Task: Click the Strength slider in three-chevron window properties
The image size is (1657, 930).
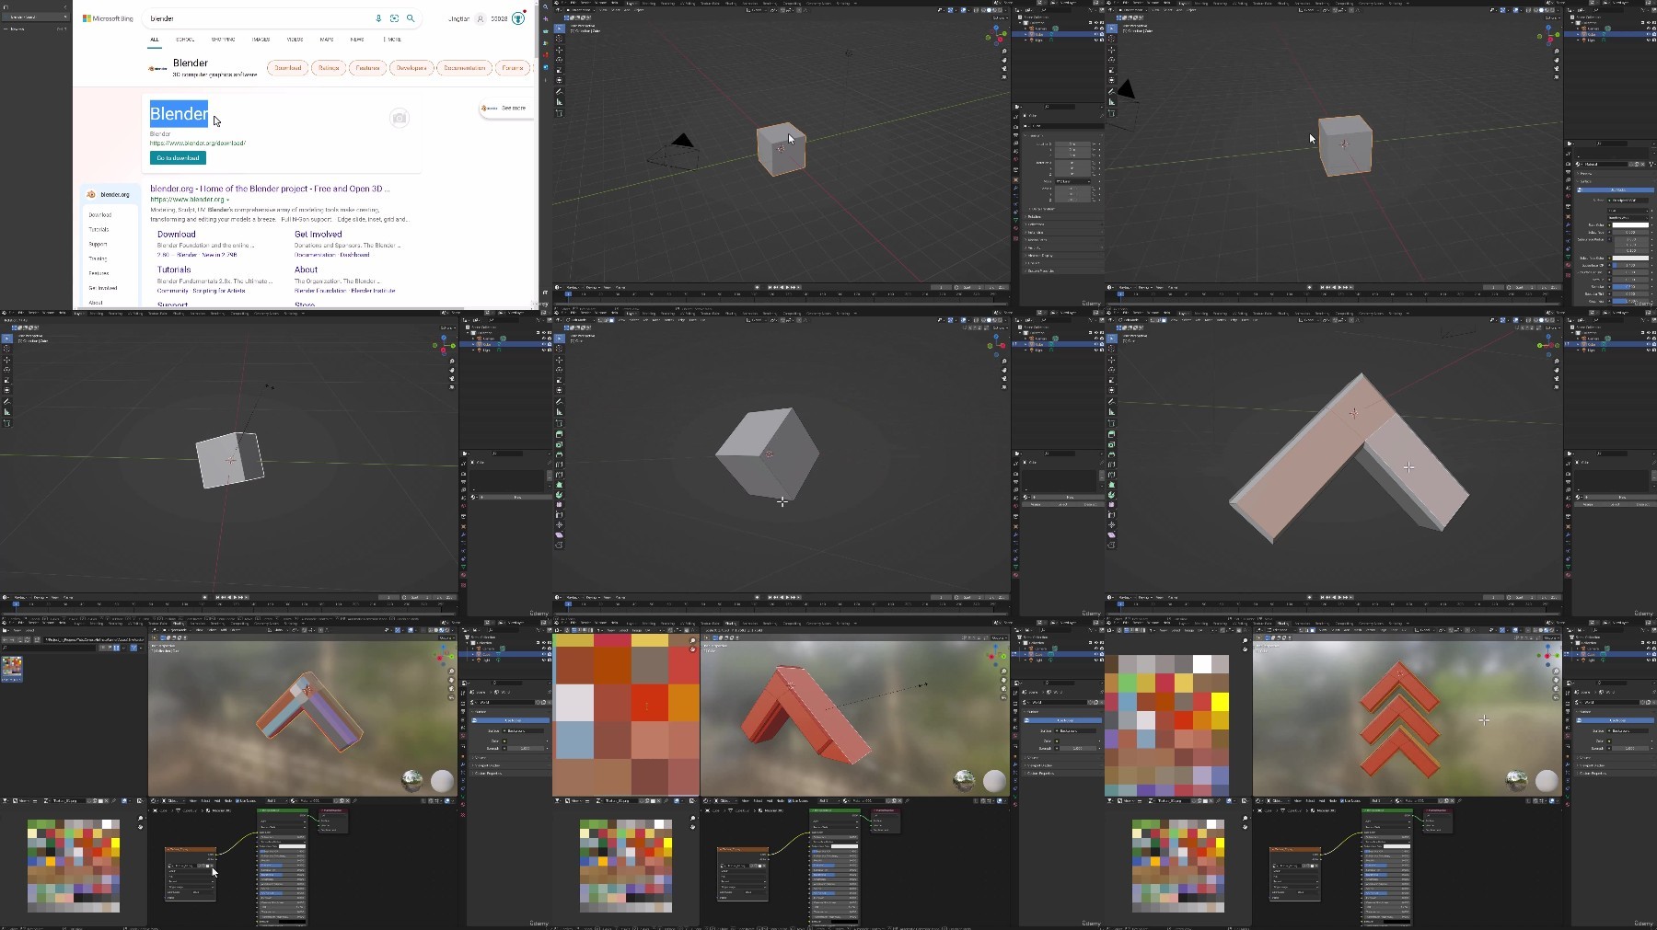Action: pos(1629,748)
